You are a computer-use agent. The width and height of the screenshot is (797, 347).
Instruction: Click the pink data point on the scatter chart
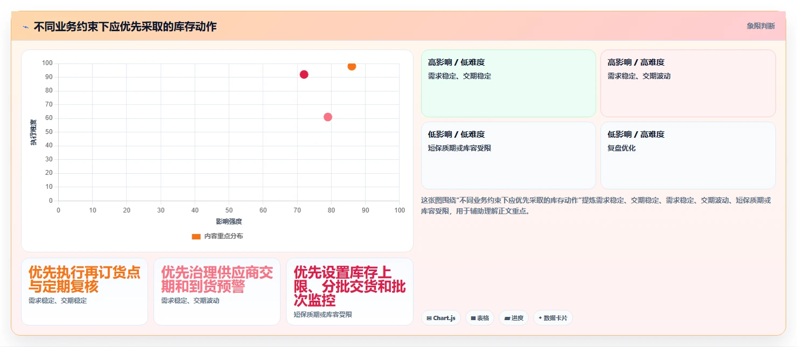[x=328, y=117]
